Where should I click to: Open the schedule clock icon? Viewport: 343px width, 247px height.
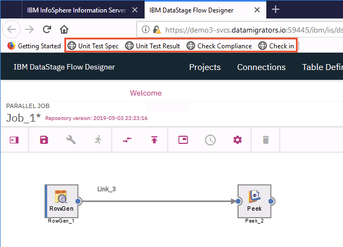[x=210, y=140]
